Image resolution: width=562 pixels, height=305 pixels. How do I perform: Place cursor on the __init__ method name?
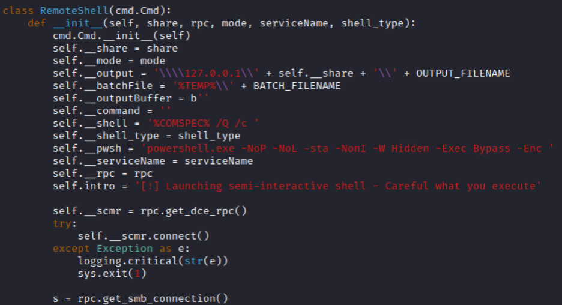click(78, 23)
